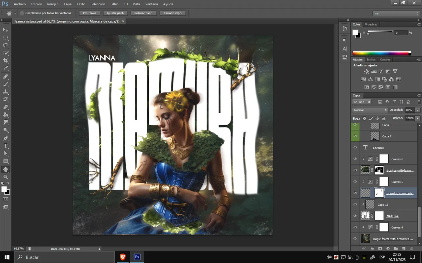Image resolution: width=422 pixels, height=263 pixels.
Task: Select the Brush tool
Action: click(6, 84)
